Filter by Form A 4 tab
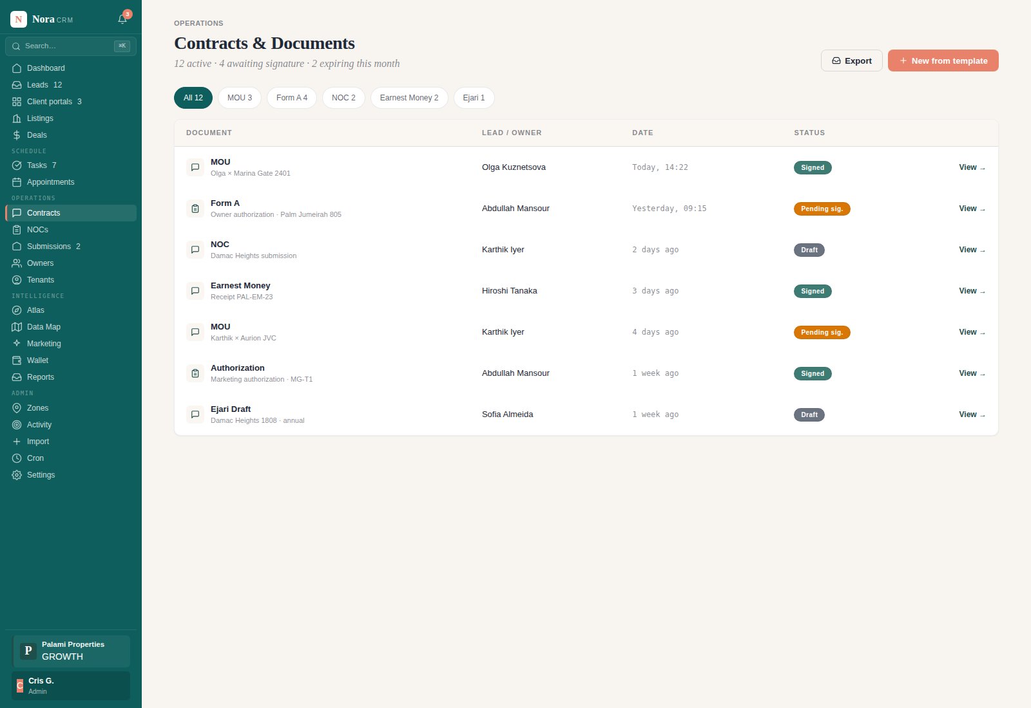 292,98
